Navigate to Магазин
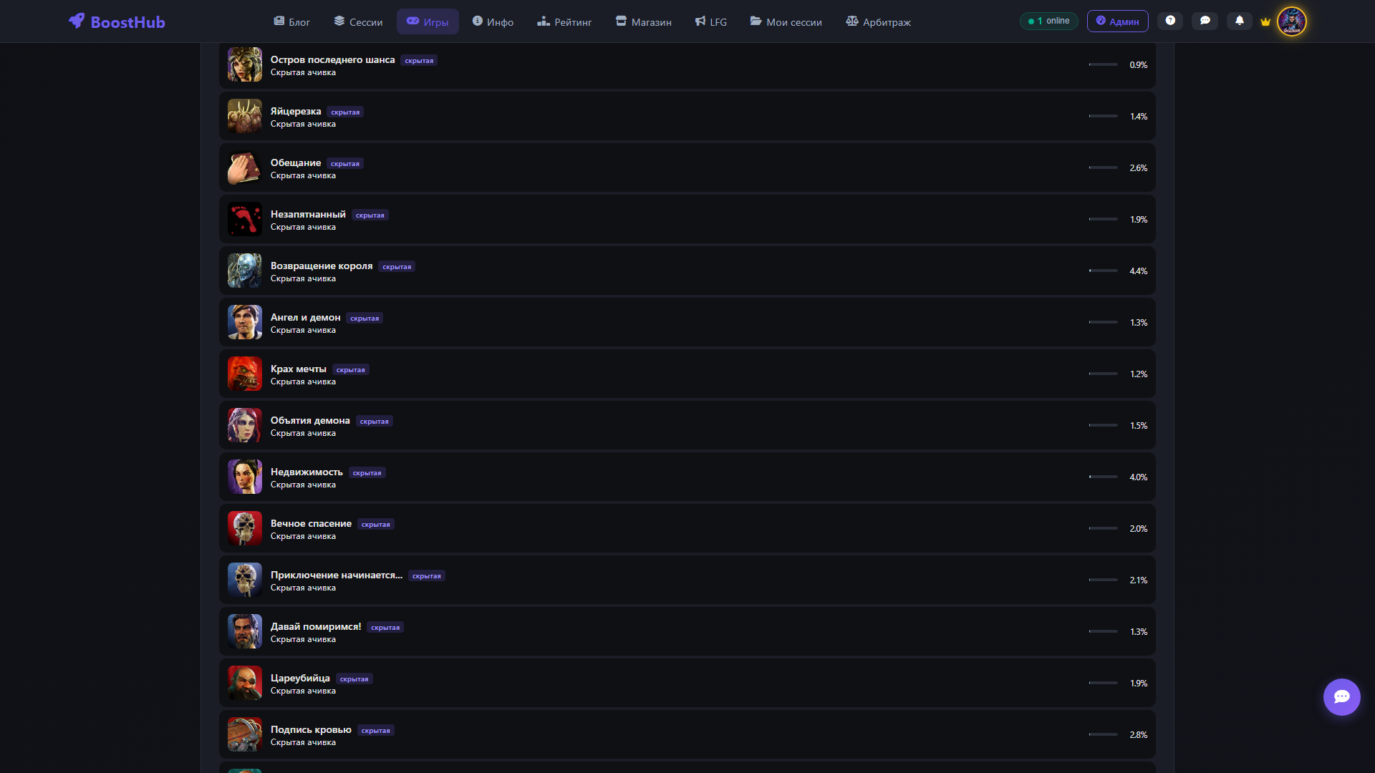 click(643, 21)
